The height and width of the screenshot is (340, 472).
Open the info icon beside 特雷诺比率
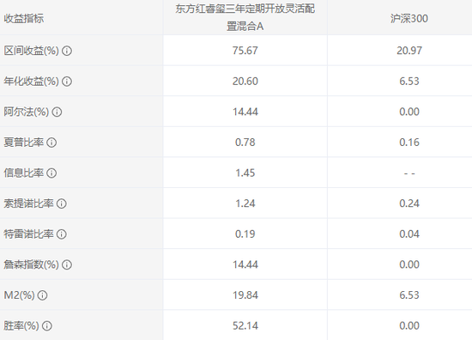tap(62, 234)
